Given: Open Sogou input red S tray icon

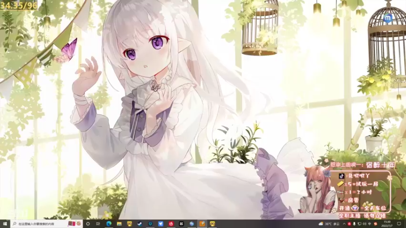Looking at the screenshot, I should click(376, 224).
